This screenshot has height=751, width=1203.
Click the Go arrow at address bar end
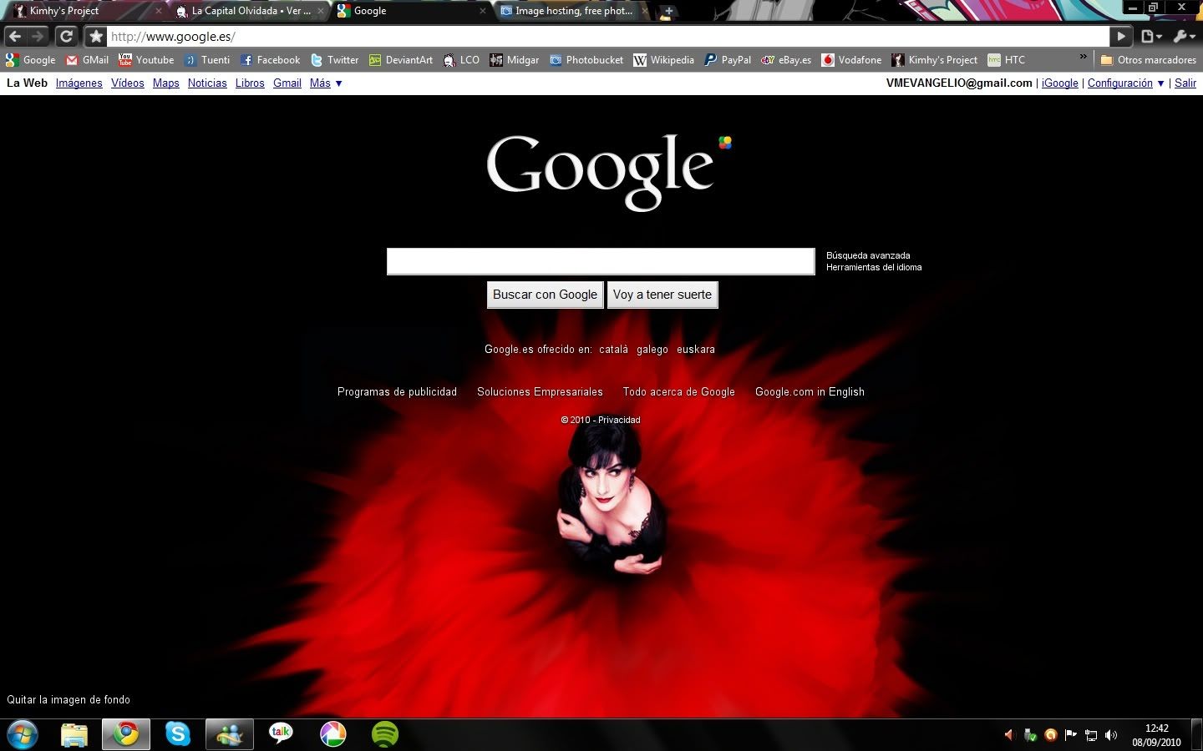(x=1121, y=36)
